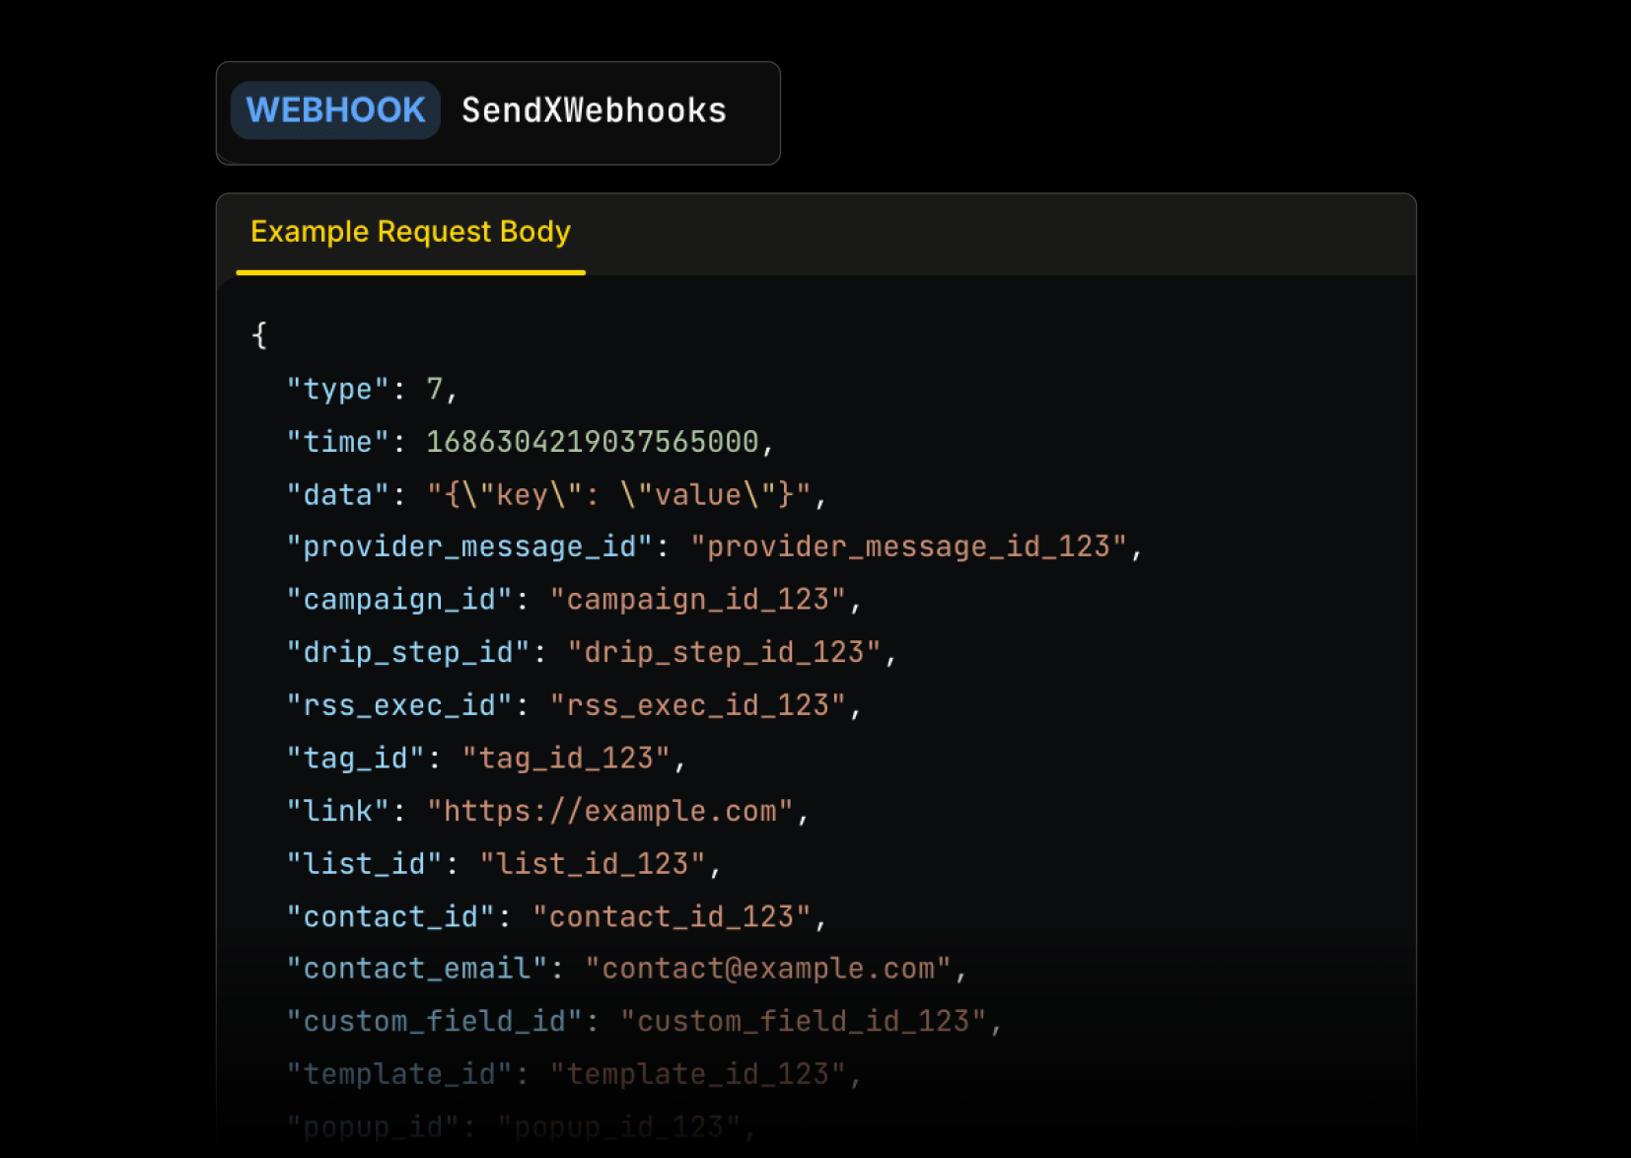Click the "list_id" key
The image size is (1631, 1158).
click(x=365, y=864)
